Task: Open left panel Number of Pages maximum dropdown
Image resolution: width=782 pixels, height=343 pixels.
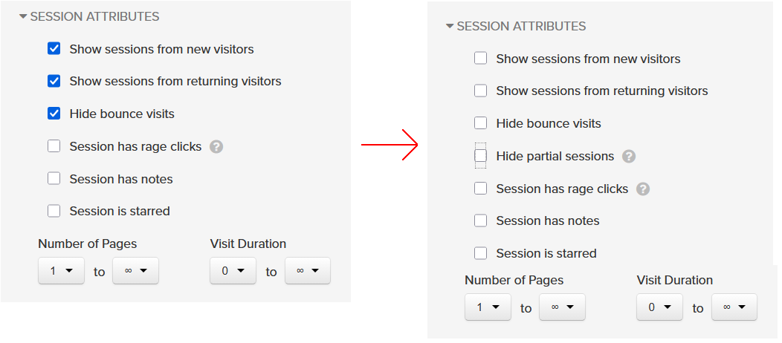Action: tap(135, 271)
